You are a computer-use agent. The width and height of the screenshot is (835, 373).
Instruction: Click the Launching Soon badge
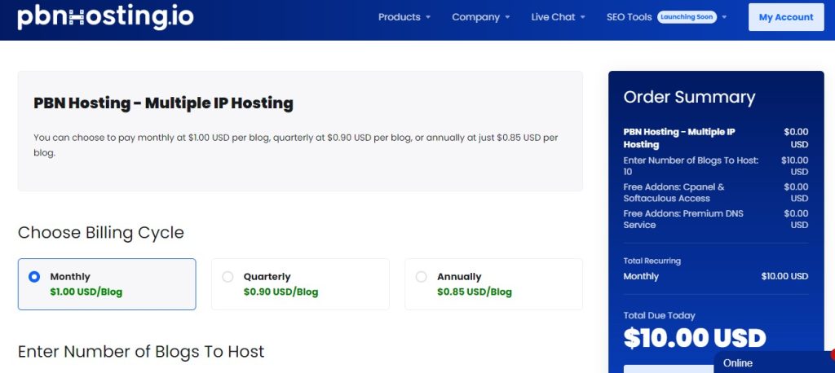point(687,17)
